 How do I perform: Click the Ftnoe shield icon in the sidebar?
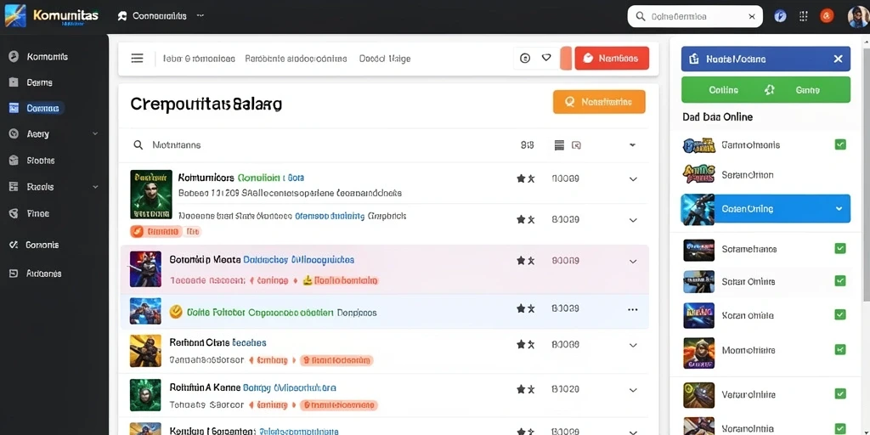[14, 213]
